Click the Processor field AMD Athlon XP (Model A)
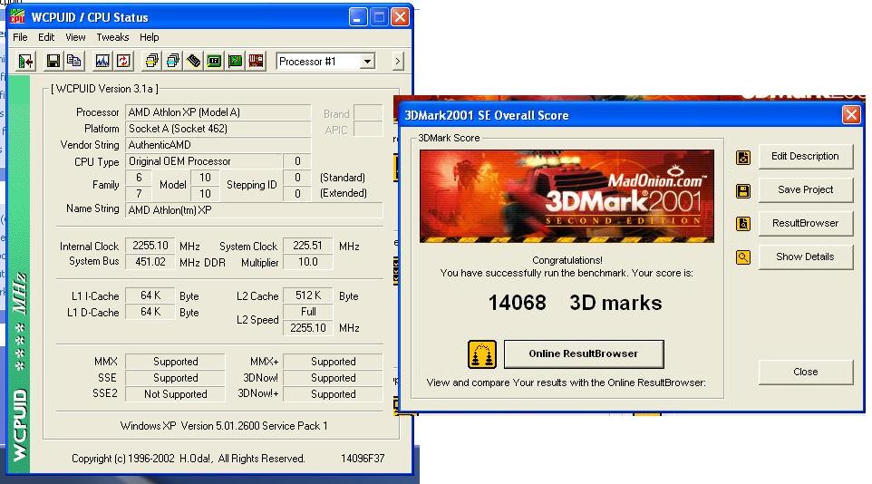 218,112
